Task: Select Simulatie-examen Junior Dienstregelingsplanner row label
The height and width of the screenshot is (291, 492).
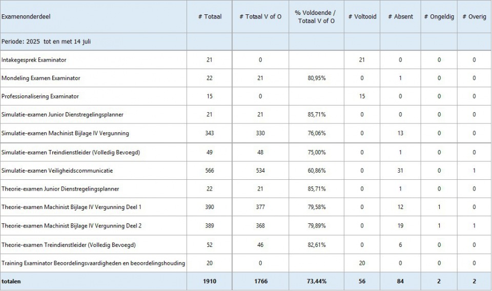Action: coord(63,114)
